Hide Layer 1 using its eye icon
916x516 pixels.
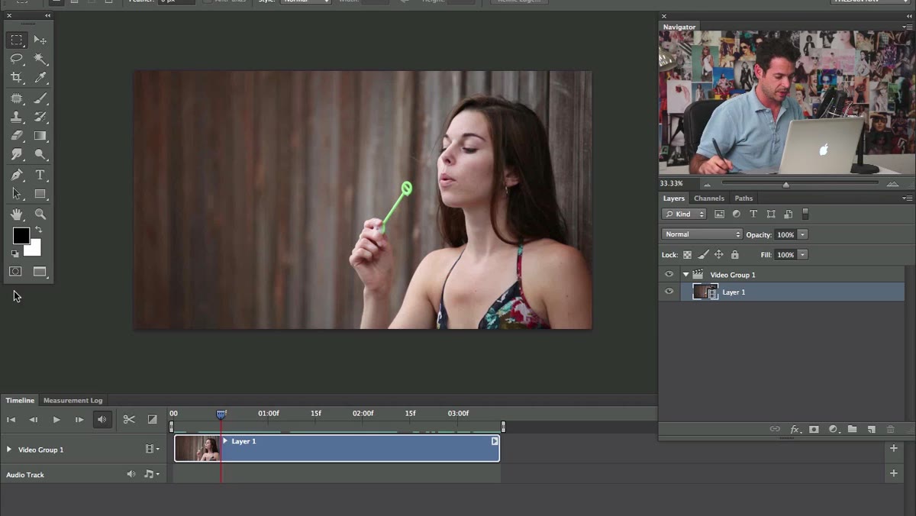coord(669,292)
